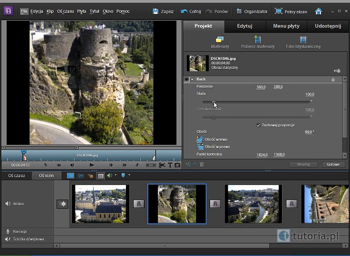Toggle eye visibility of Ruch effect
Screen dimensions: 350x256
click(186, 79)
